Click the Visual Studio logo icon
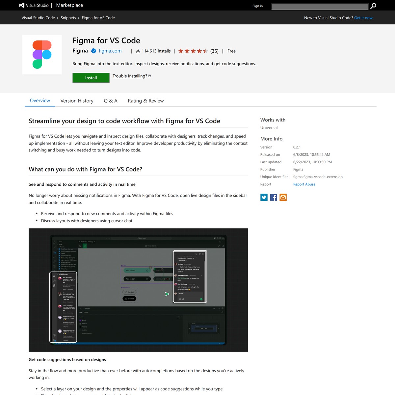Screen dimensions: 395x395 [21, 5]
